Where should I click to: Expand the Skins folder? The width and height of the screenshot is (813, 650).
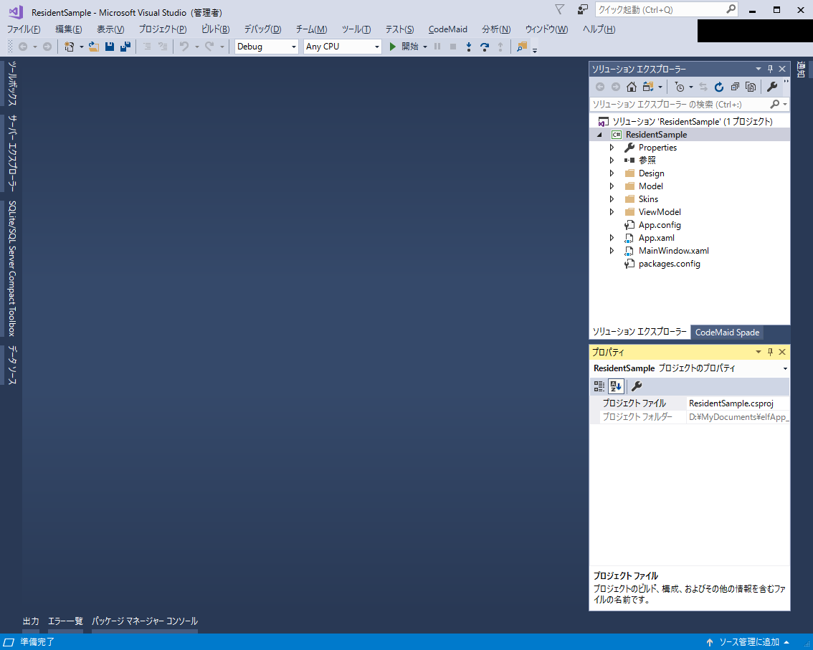pos(612,199)
